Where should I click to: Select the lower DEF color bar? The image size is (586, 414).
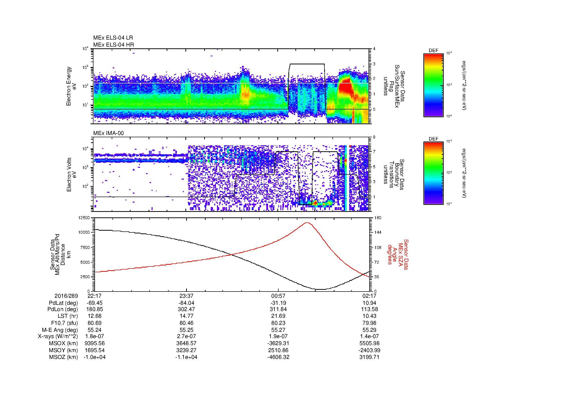click(x=433, y=173)
